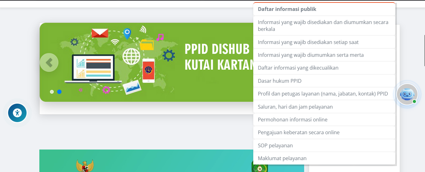
Task: Click the Garuda emblem on teal banner
Action: [x=85, y=166]
